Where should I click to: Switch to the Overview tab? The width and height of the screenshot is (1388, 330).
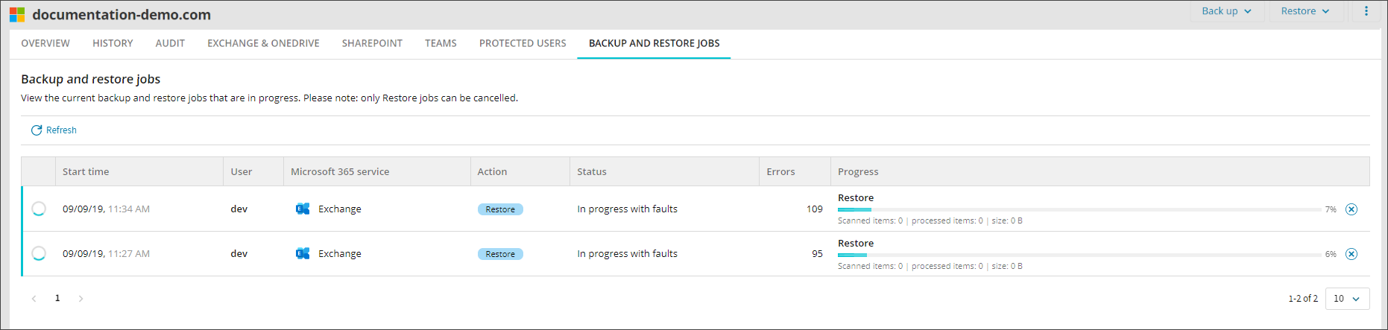click(x=45, y=43)
